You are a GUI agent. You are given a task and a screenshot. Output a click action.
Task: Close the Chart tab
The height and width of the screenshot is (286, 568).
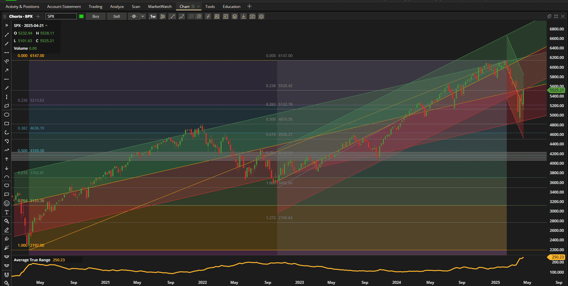point(199,7)
